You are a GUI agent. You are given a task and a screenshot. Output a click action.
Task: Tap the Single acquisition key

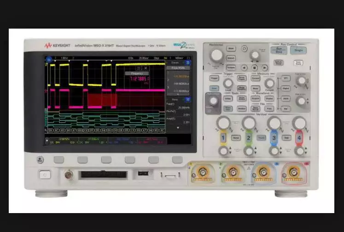298,50
